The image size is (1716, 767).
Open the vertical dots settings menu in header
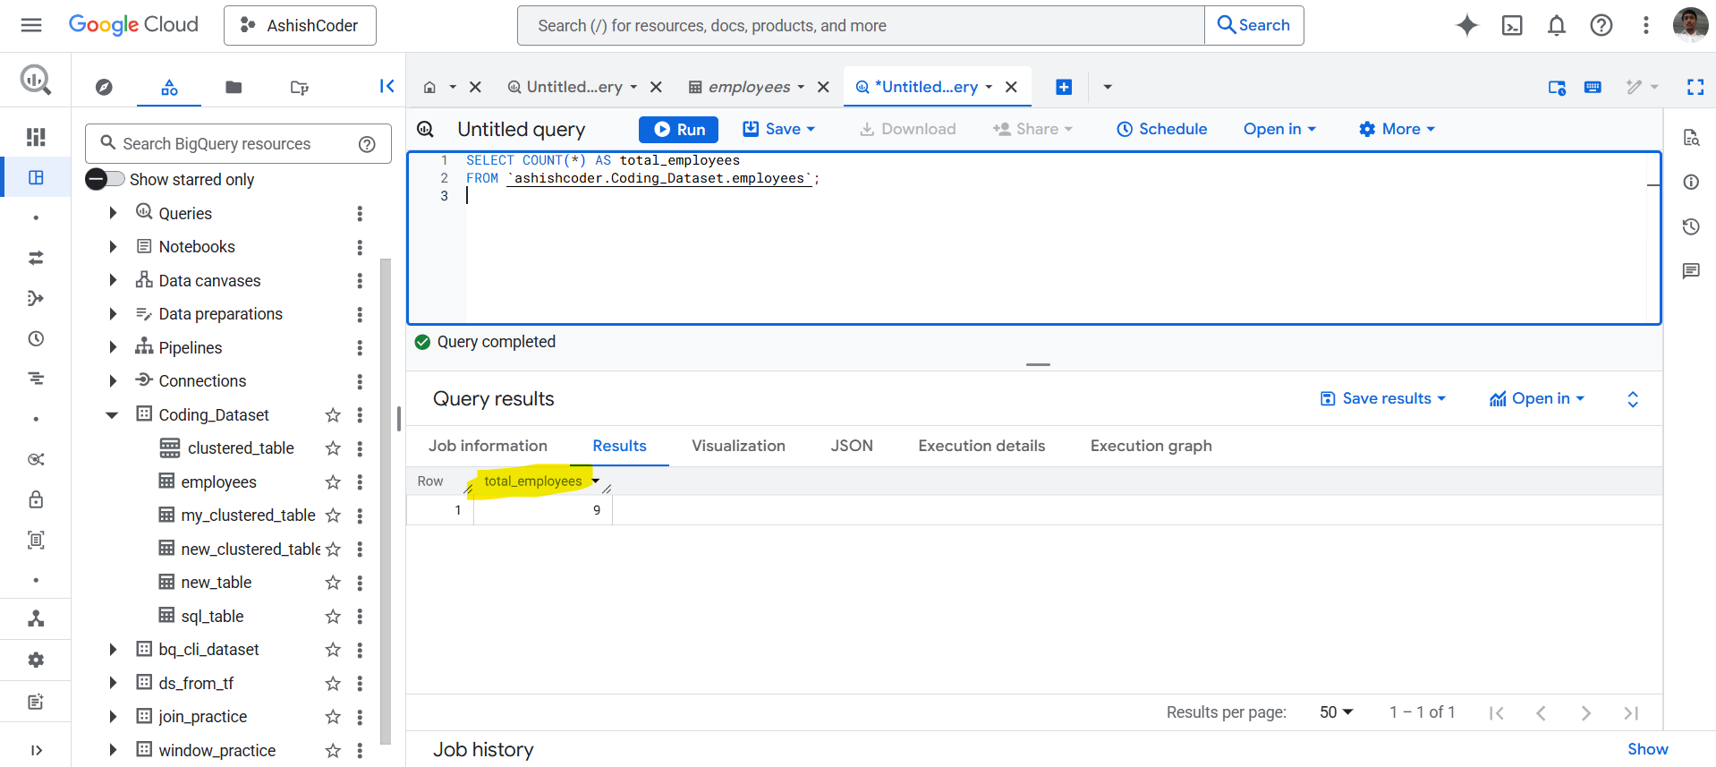click(x=1645, y=25)
